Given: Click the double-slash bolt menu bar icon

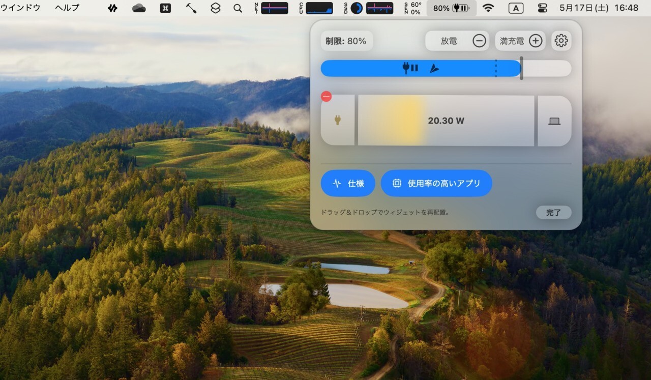Looking at the screenshot, I should click(113, 8).
